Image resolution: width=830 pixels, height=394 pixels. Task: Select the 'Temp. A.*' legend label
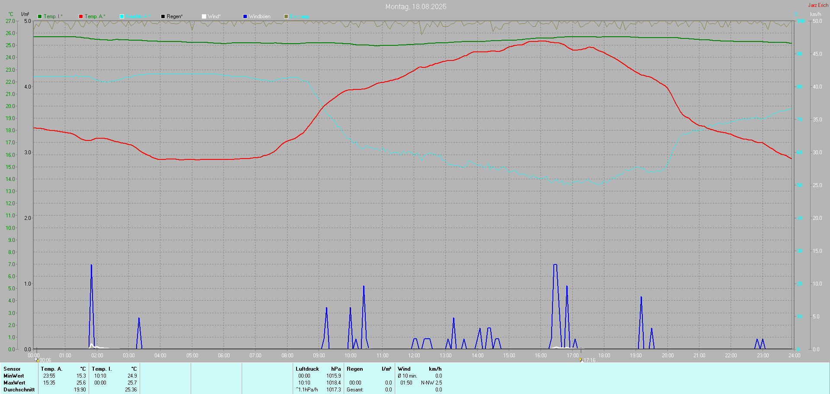click(x=95, y=16)
